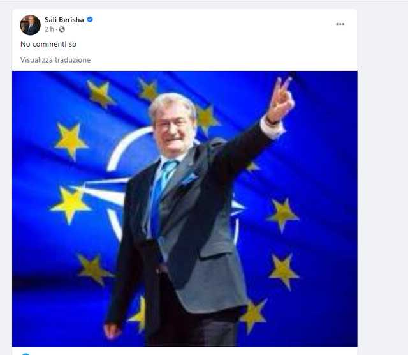Click the white shirt cuff on the raised arm

pos(273,129)
